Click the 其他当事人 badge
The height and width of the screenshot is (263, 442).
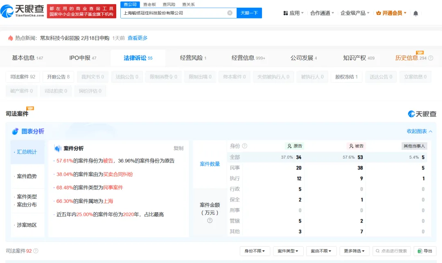point(414,146)
